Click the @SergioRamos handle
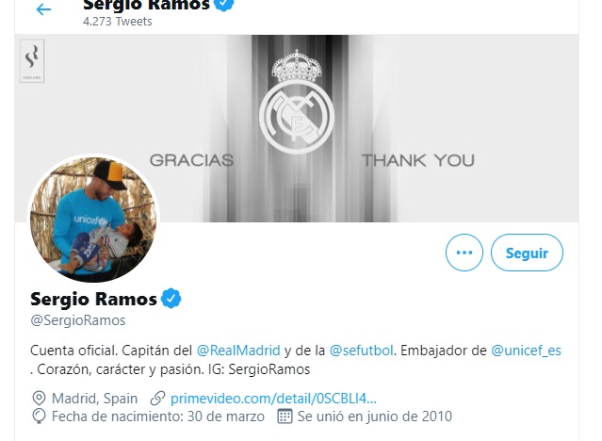Image resolution: width=602 pixels, height=441 pixels. point(78,320)
